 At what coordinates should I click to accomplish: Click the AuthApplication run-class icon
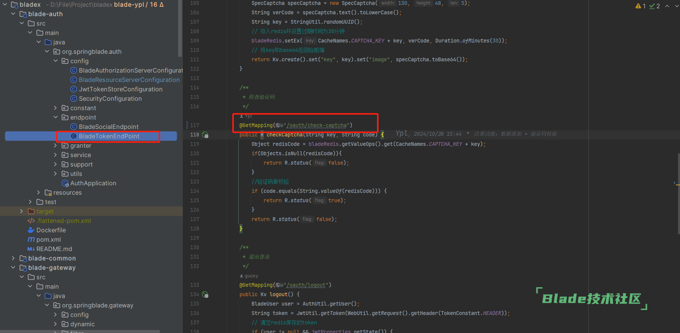coord(65,183)
